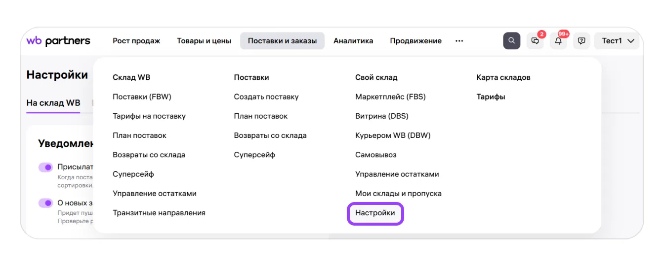Switch to the На склад WB tab
664x266 pixels.
53,103
